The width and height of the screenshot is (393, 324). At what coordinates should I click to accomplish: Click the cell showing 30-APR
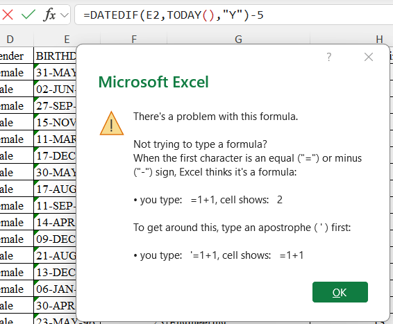(55, 305)
